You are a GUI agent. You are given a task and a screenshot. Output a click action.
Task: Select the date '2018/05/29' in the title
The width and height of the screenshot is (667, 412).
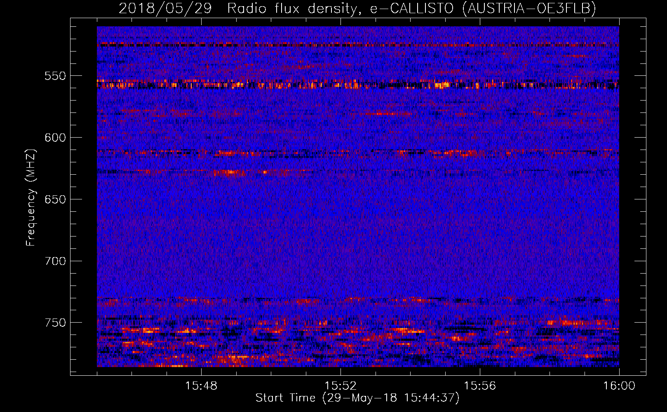click(165, 8)
